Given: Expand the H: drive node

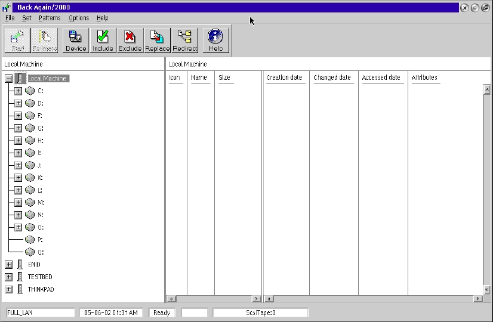Looking at the screenshot, I should coord(19,140).
